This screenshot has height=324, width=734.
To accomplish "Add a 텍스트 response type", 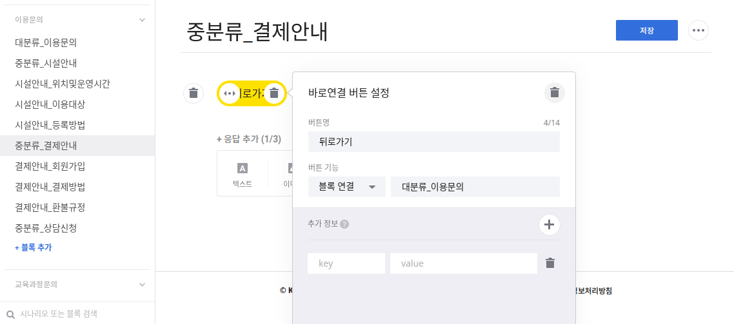I will click(243, 175).
